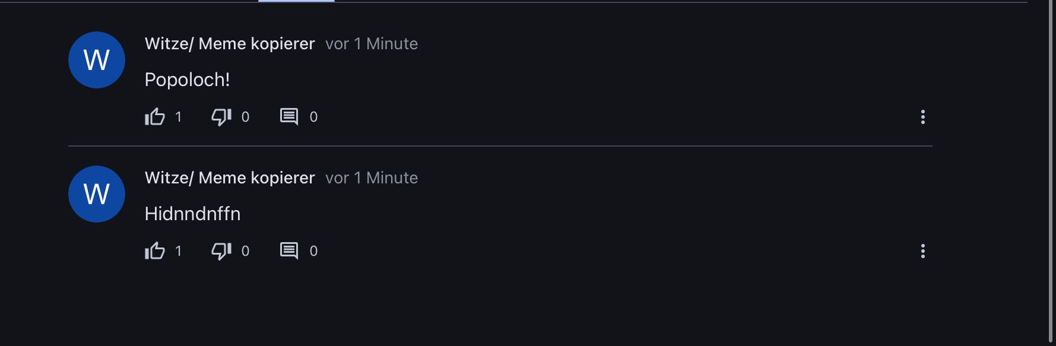
Task: Click the "Hidnndnffn" comment text
Action: click(x=192, y=214)
